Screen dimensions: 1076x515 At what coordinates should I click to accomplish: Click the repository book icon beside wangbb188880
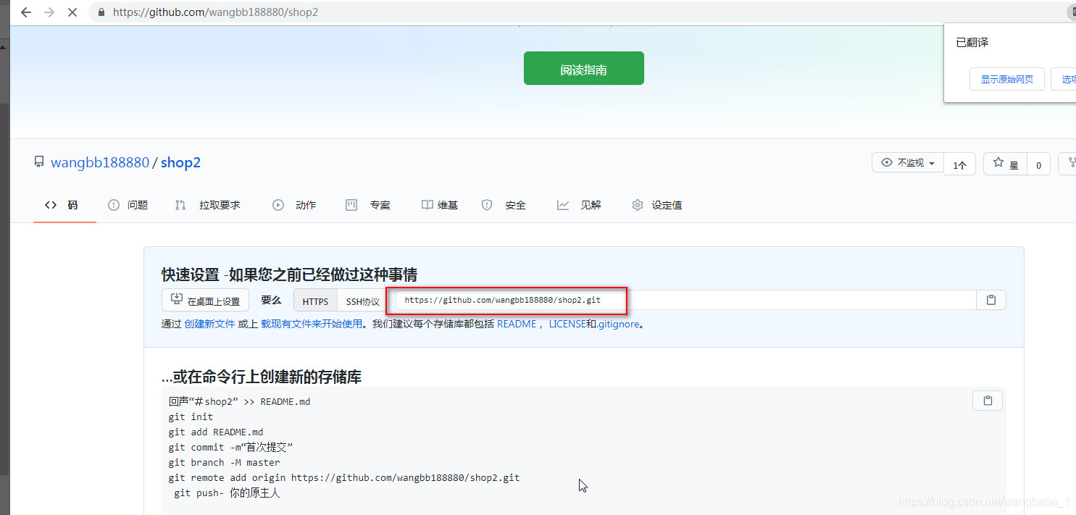pos(39,162)
